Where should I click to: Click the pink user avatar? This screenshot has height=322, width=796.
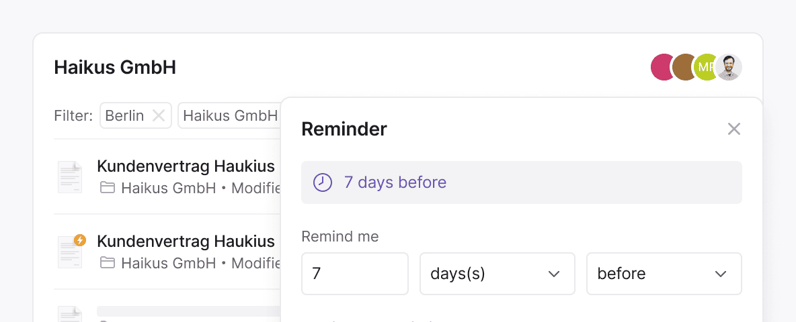660,68
